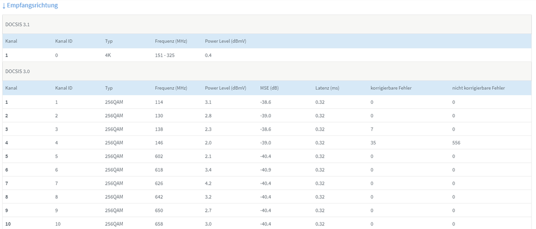536x229 pixels.
Task: Select the correctable error count 7
Action: [372, 129]
